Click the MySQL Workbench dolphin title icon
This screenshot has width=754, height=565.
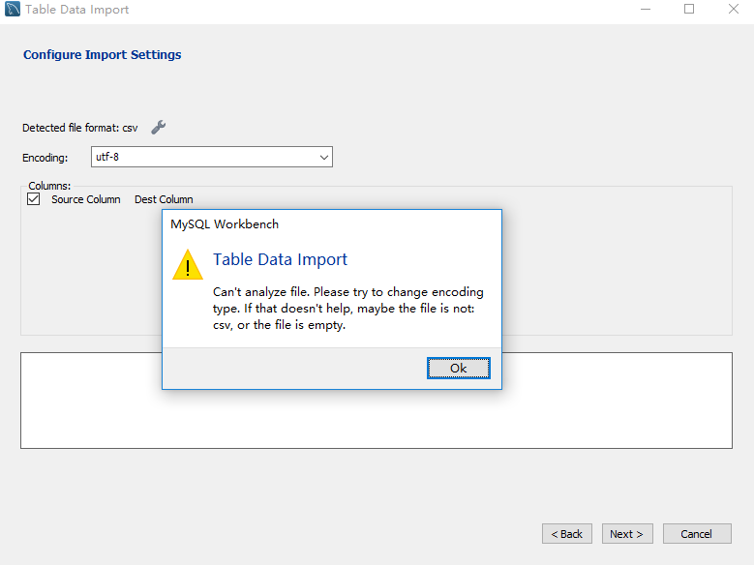[13, 9]
